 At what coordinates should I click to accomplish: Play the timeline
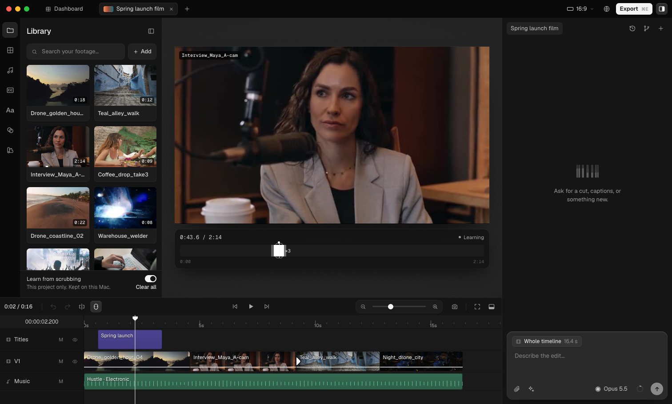(251, 307)
